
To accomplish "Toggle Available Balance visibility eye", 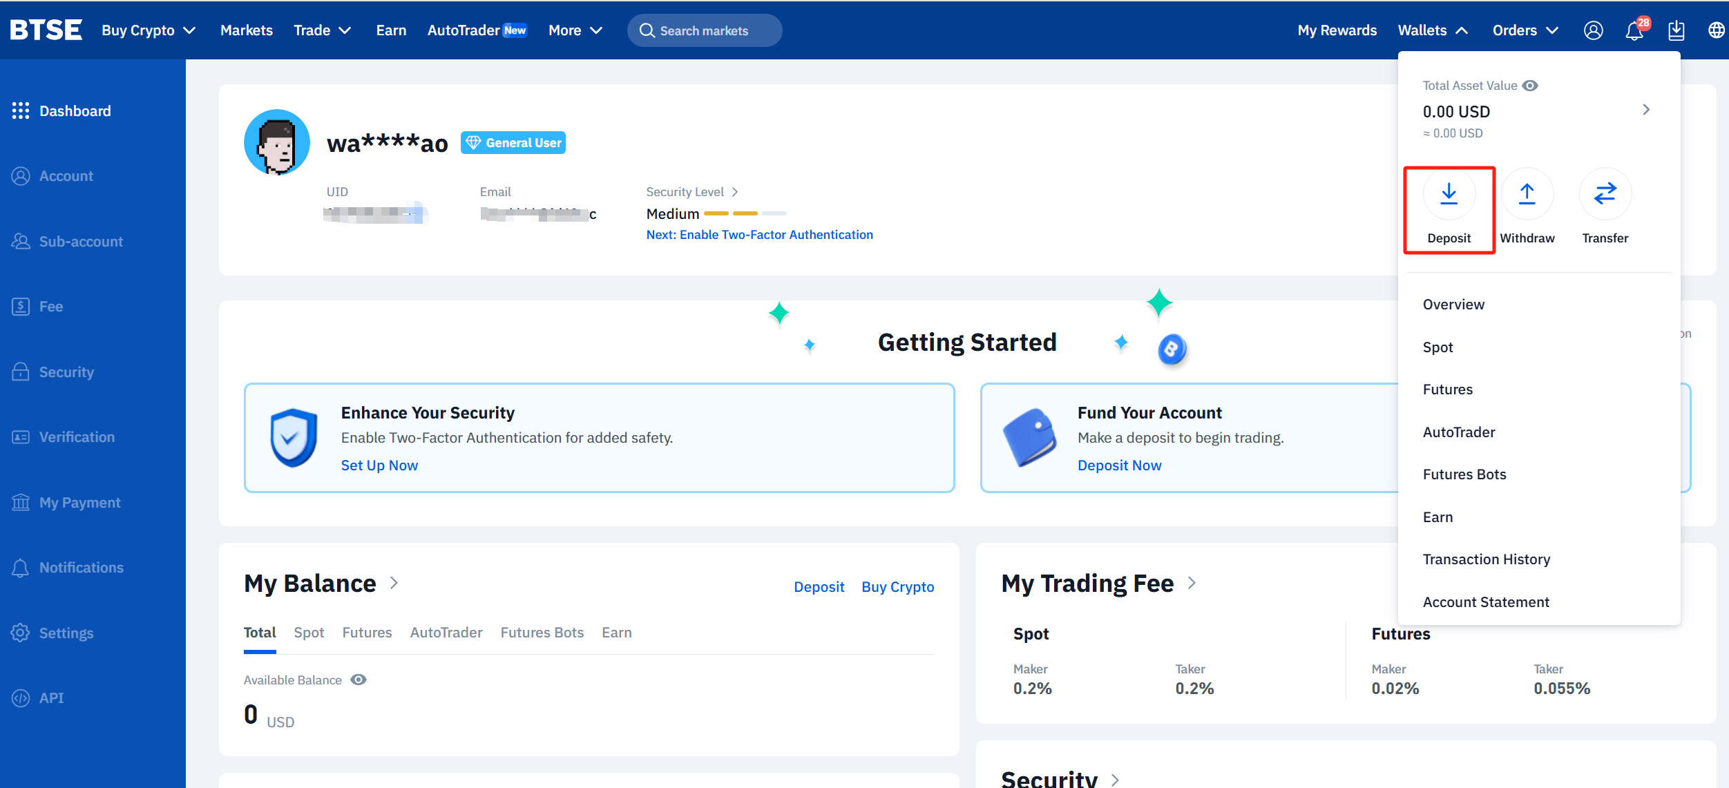I will (359, 680).
